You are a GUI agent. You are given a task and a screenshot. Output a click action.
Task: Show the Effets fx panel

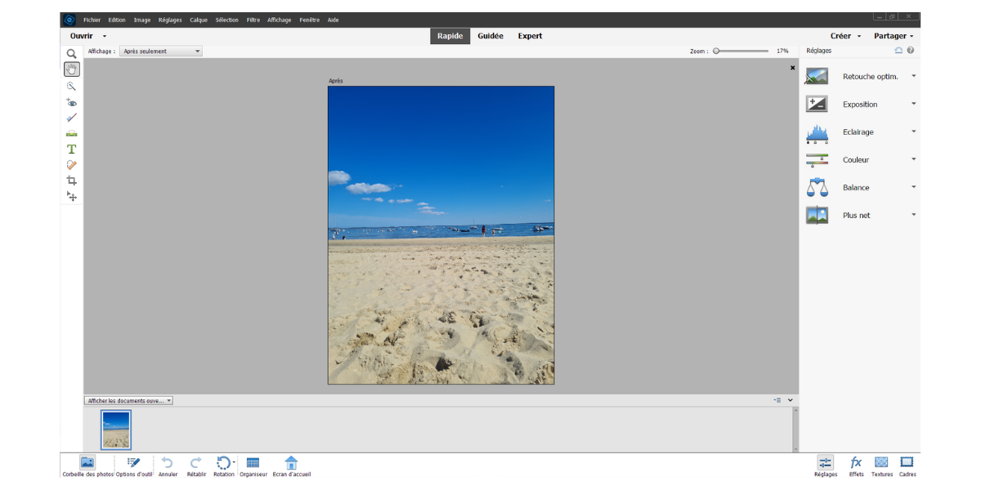point(856,465)
